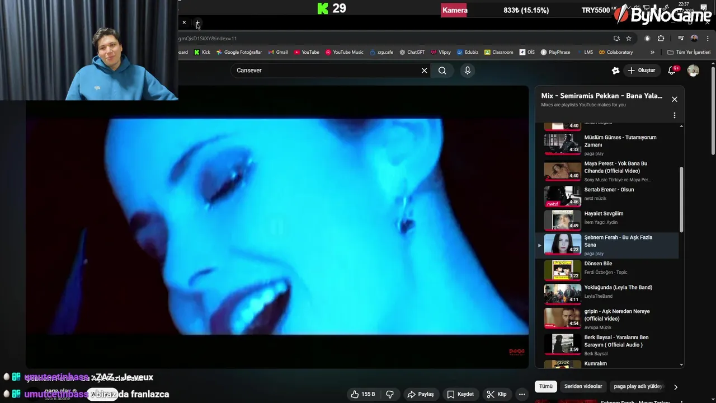Open Chrome three-dot menu
The height and width of the screenshot is (403, 716).
click(708, 39)
